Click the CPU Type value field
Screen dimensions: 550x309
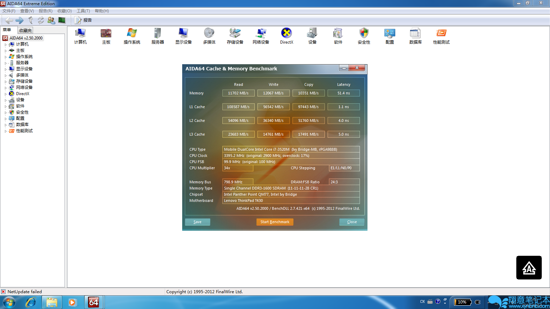pyautogui.click(x=291, y=149)
